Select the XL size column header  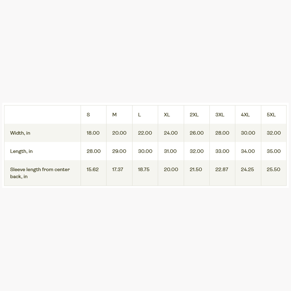167,115
